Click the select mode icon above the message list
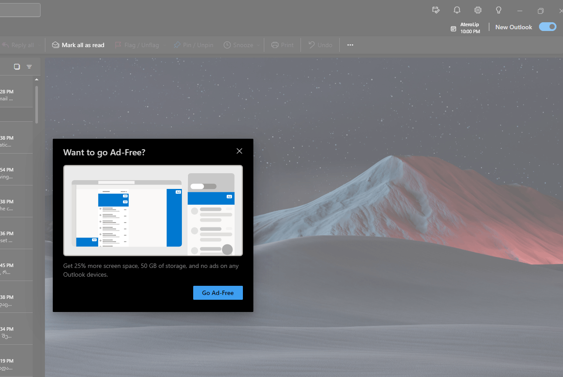This screenshot has width=563, height=377. click(x=17, y=67)
